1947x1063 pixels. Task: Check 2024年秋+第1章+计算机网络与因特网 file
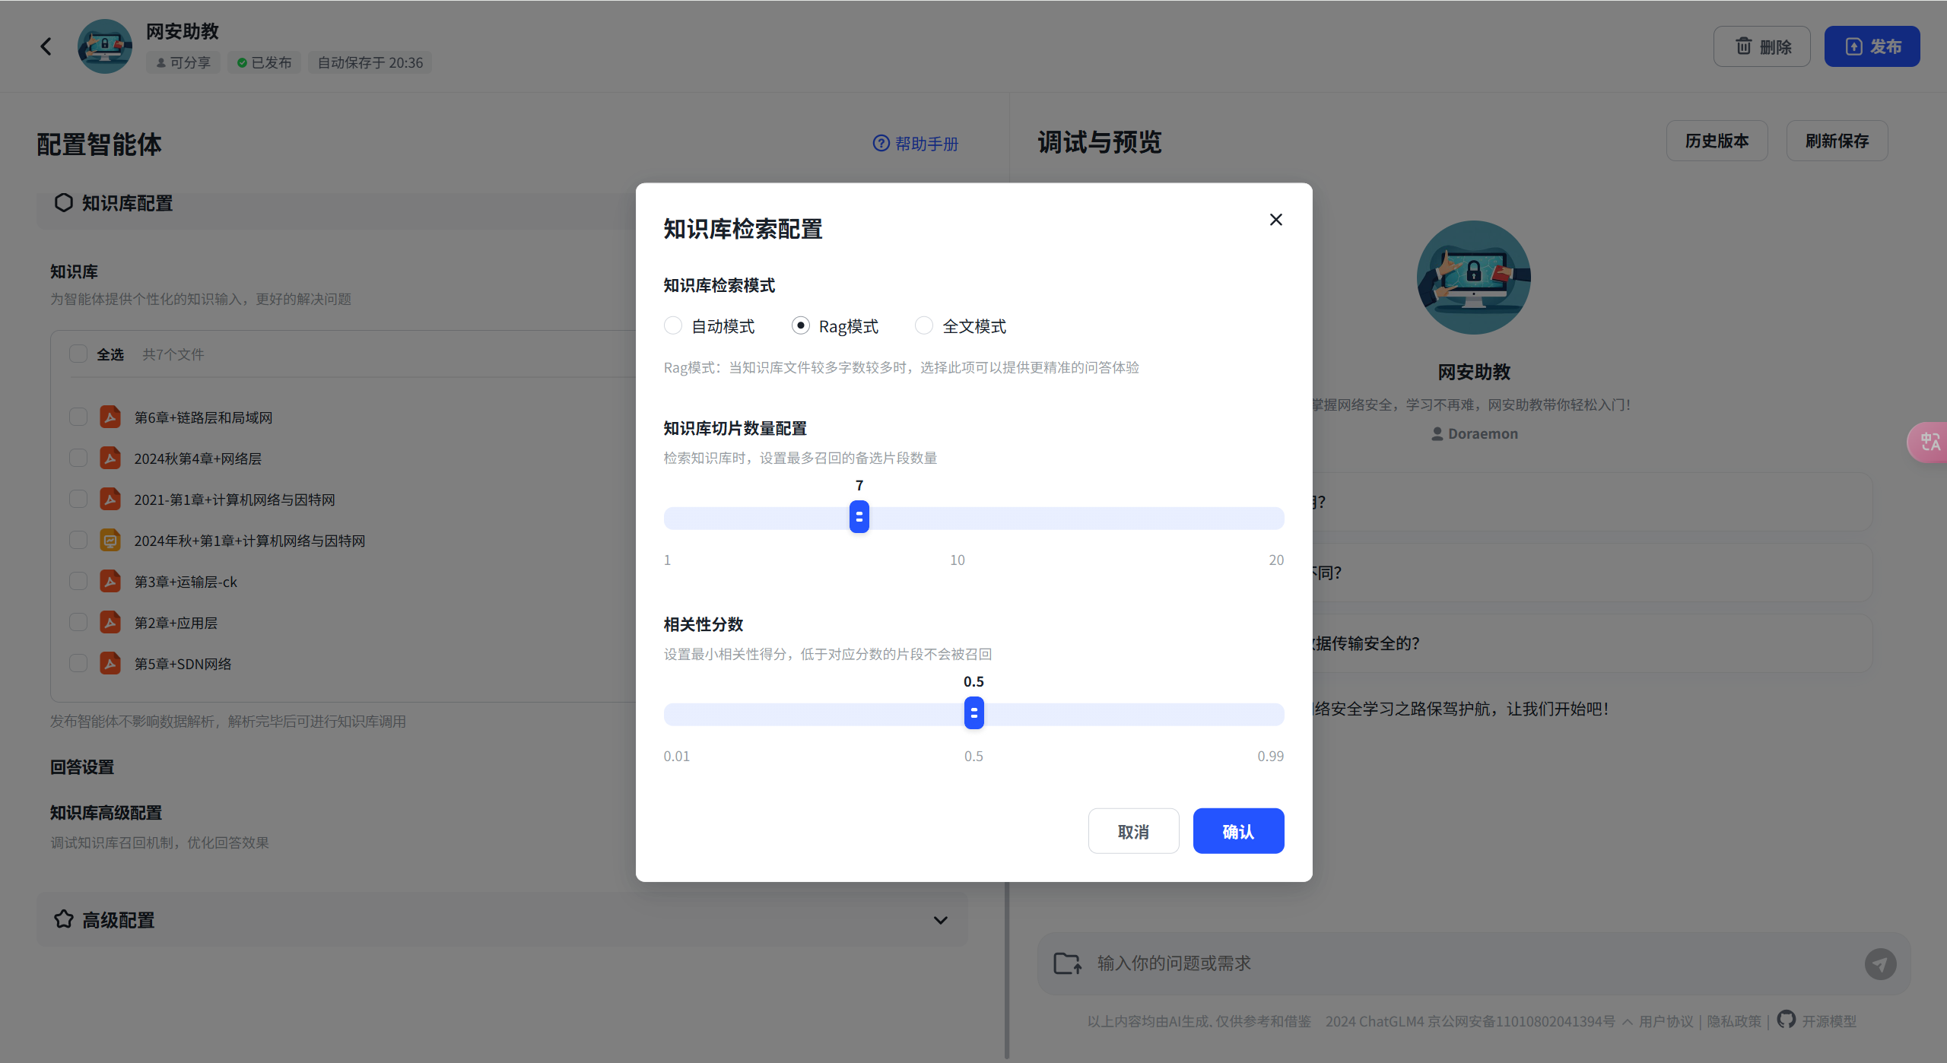click(78, 540)
